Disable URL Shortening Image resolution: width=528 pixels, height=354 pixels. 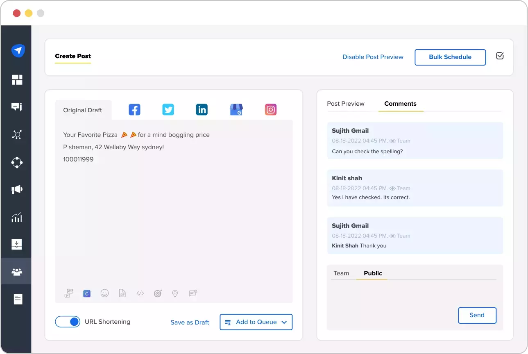pyautogui.click(x=68, y=322)
